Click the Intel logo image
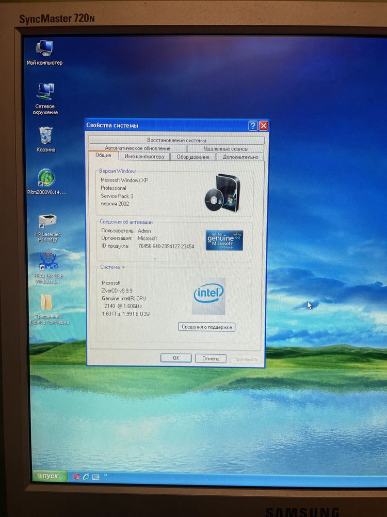Image resolution: width=387 pixels, height=517 pixels. pos(208,296)
